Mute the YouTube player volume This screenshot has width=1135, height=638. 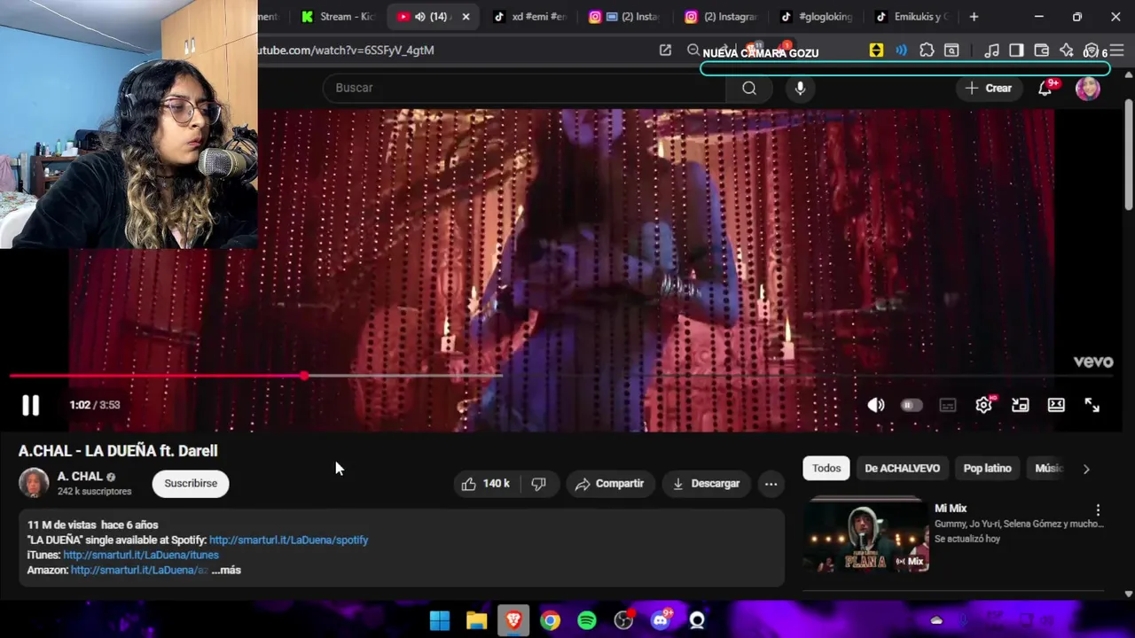click(x=876, y=405)
